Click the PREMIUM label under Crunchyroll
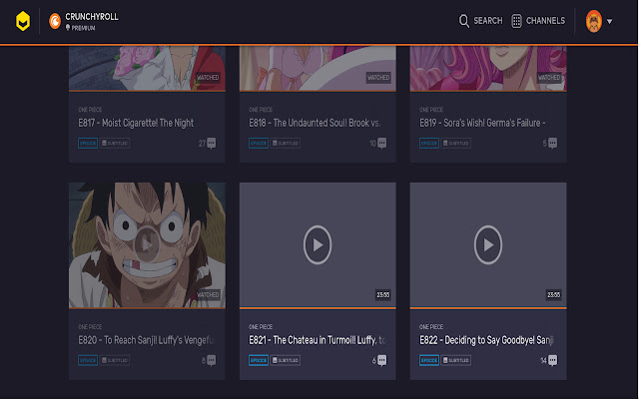 tap(83, 28)
